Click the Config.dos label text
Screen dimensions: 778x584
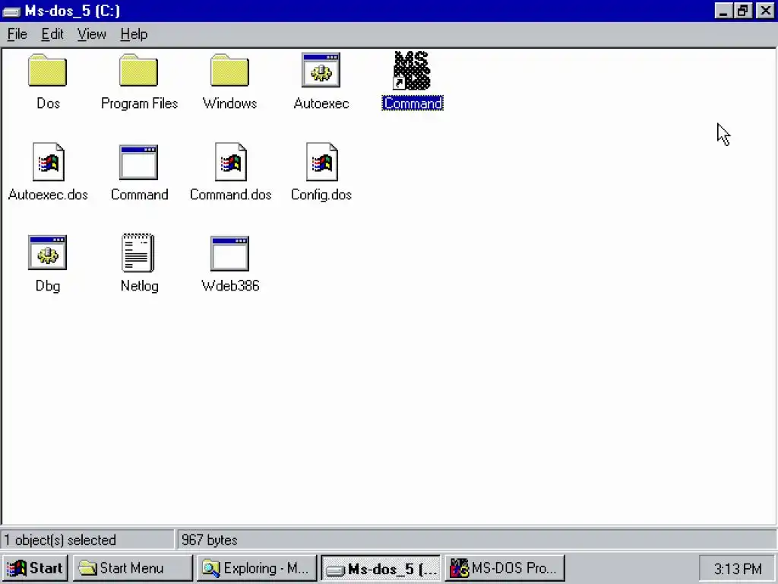coord(321,195)
